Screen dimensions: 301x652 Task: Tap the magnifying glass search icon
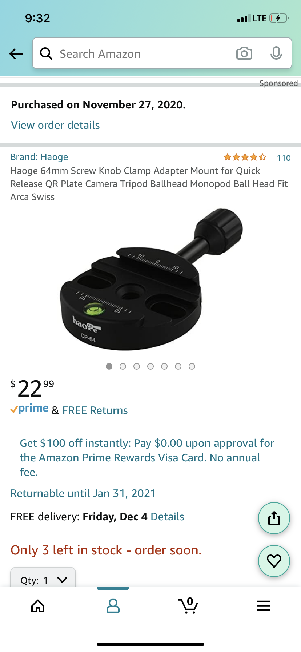tap(46, 53)
